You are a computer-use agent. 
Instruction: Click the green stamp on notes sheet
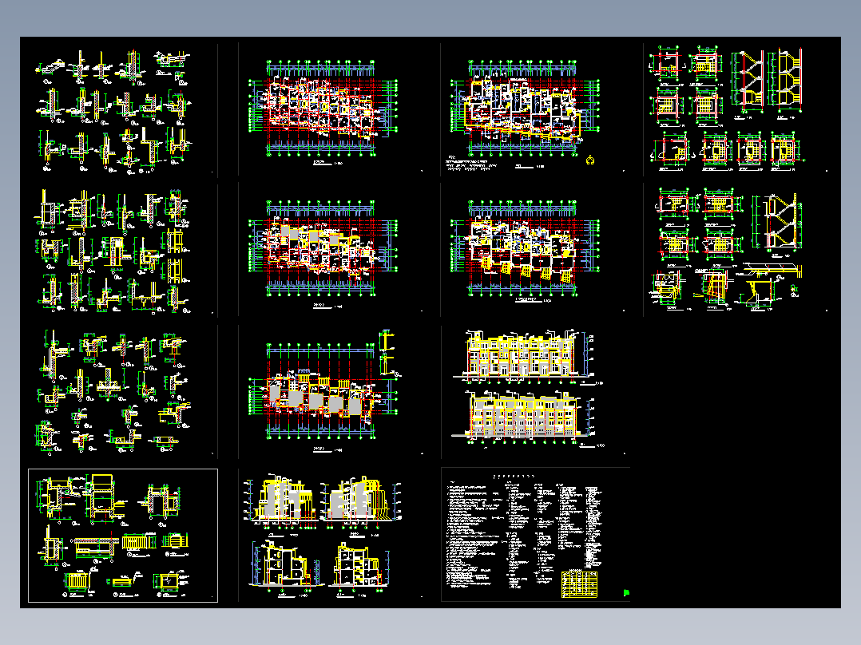tap(626, 593)
